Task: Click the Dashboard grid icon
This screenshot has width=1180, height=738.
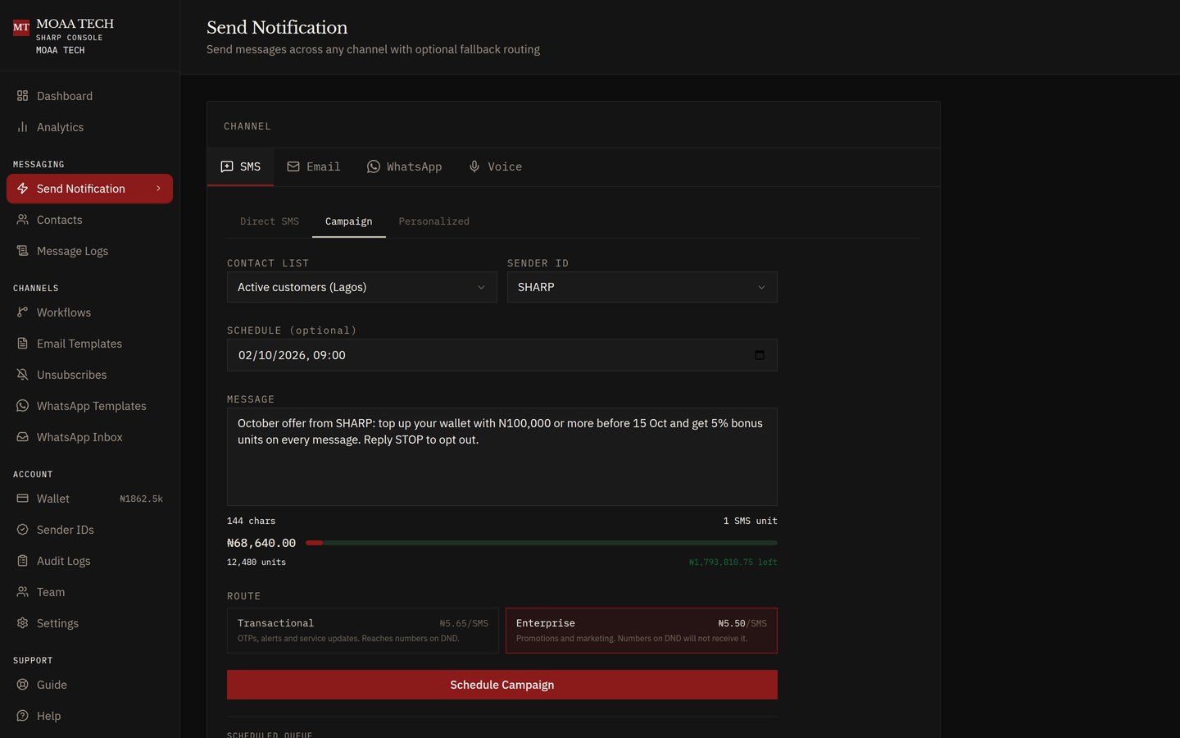Action: [22, 96]
